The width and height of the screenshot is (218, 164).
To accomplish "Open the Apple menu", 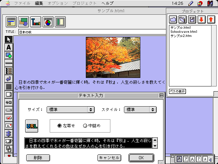I will coord(8,3).
